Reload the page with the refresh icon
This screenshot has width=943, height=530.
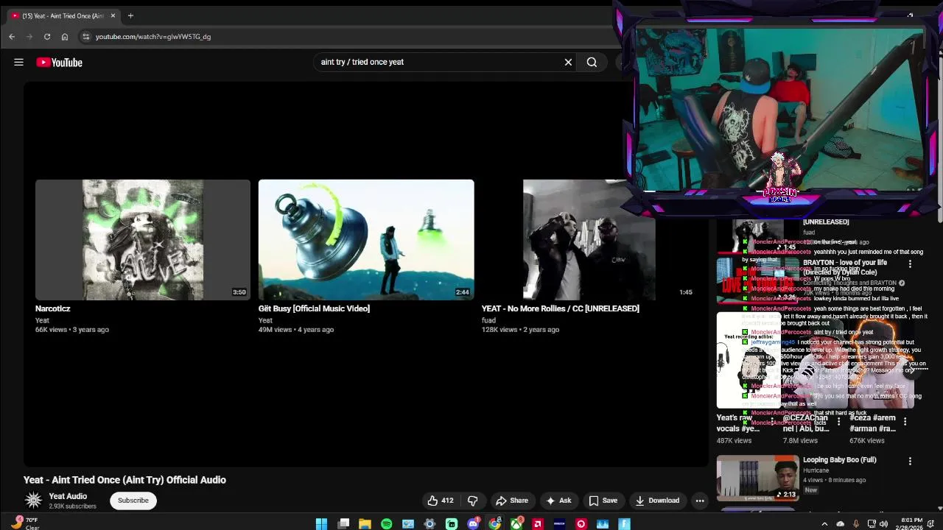[x=47, y=37]
